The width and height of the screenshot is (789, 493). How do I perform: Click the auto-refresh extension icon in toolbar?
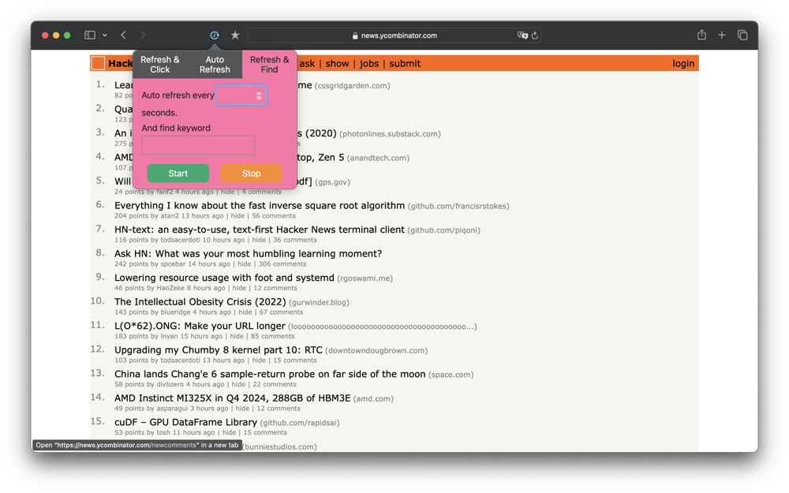click(x=215, y=35)
